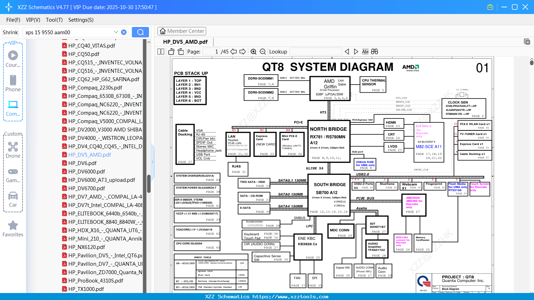Open the Member Center

182,31
